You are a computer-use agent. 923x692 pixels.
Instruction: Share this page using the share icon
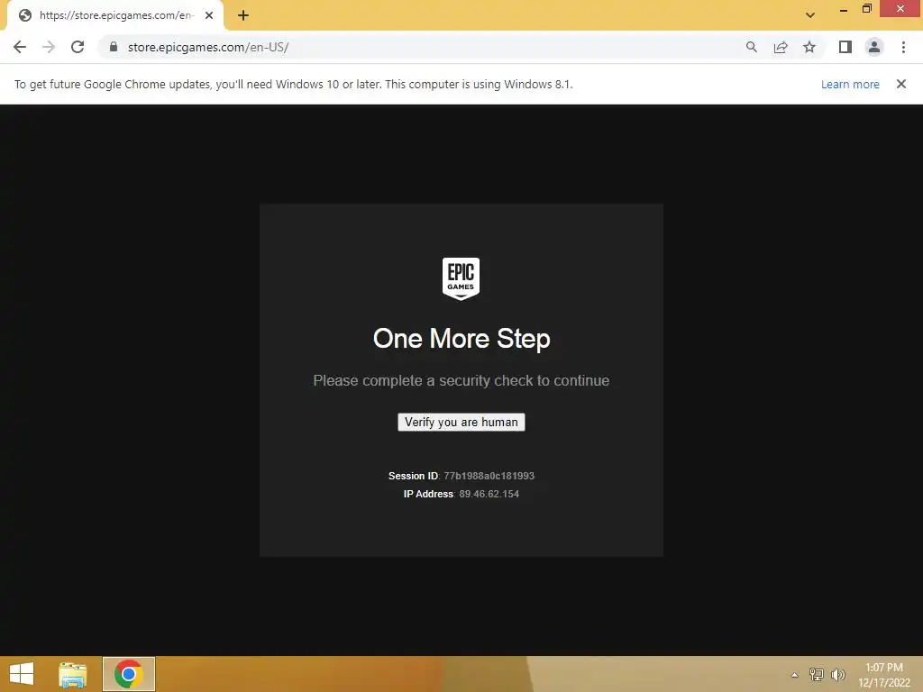[781, 47]
